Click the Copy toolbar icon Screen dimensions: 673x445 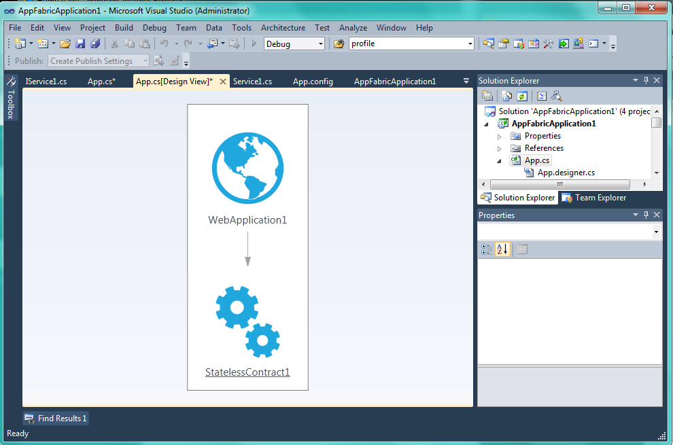coord(129,43)
